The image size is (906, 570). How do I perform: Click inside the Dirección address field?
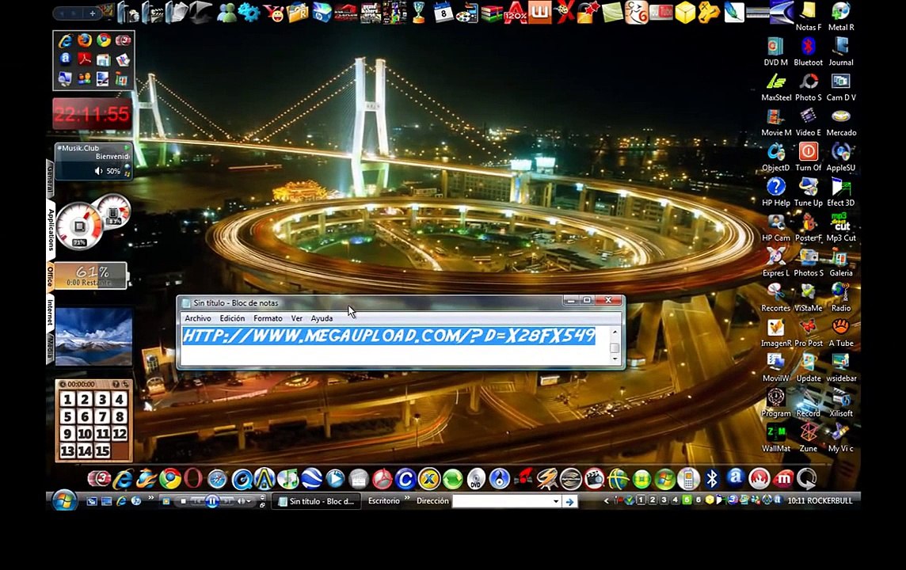coord(501,501)
